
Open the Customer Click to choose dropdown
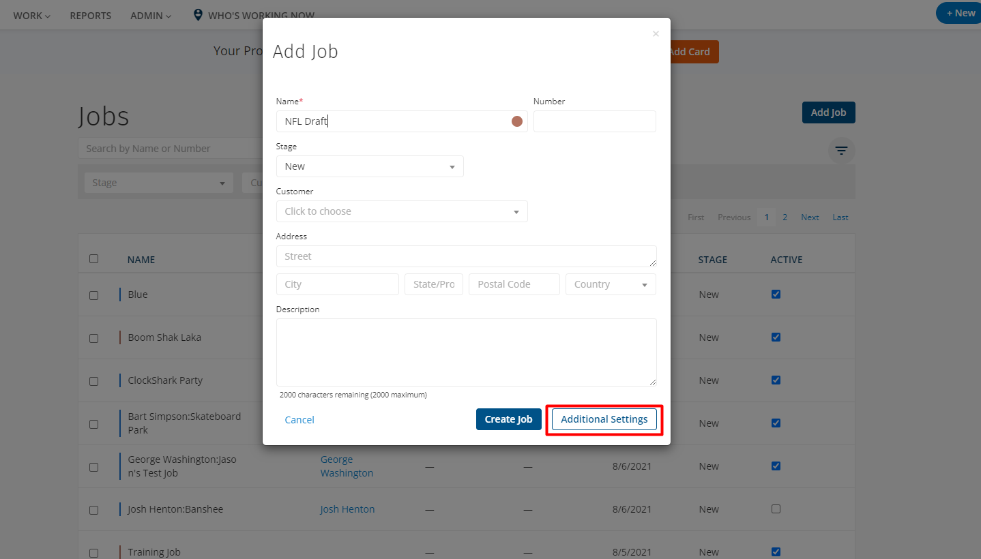coord(402,211)
